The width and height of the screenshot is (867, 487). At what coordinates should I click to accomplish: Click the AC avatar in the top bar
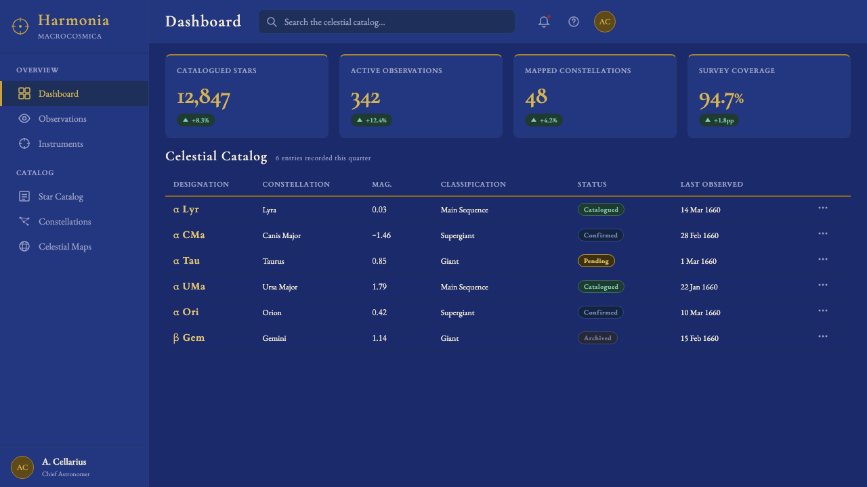(x=605, y=22)
